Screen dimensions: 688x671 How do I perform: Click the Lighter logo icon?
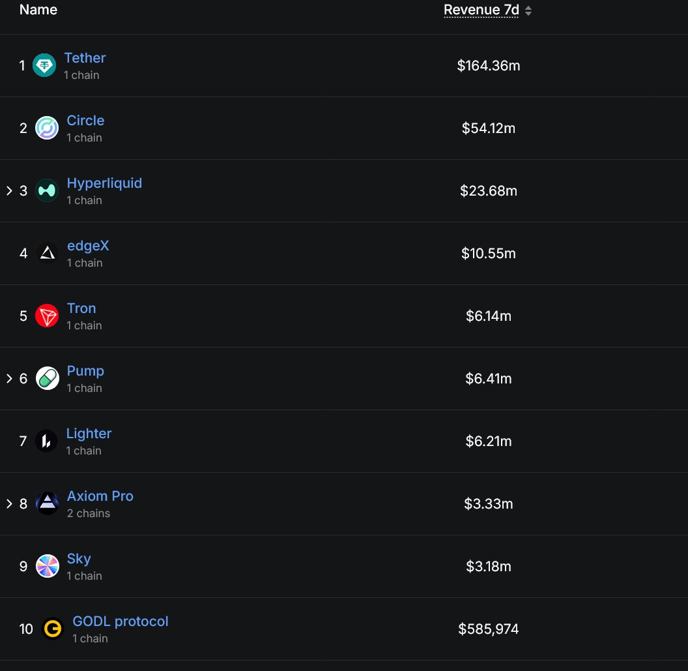(x=46, y=441)
